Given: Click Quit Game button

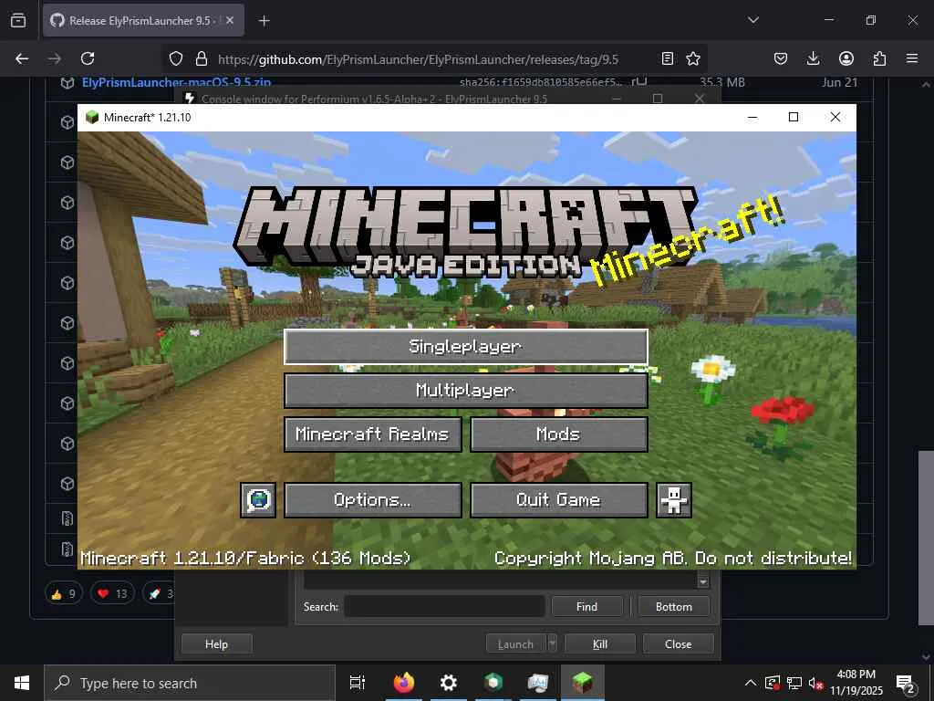Looking at the screenshot, I should point(559,500).
